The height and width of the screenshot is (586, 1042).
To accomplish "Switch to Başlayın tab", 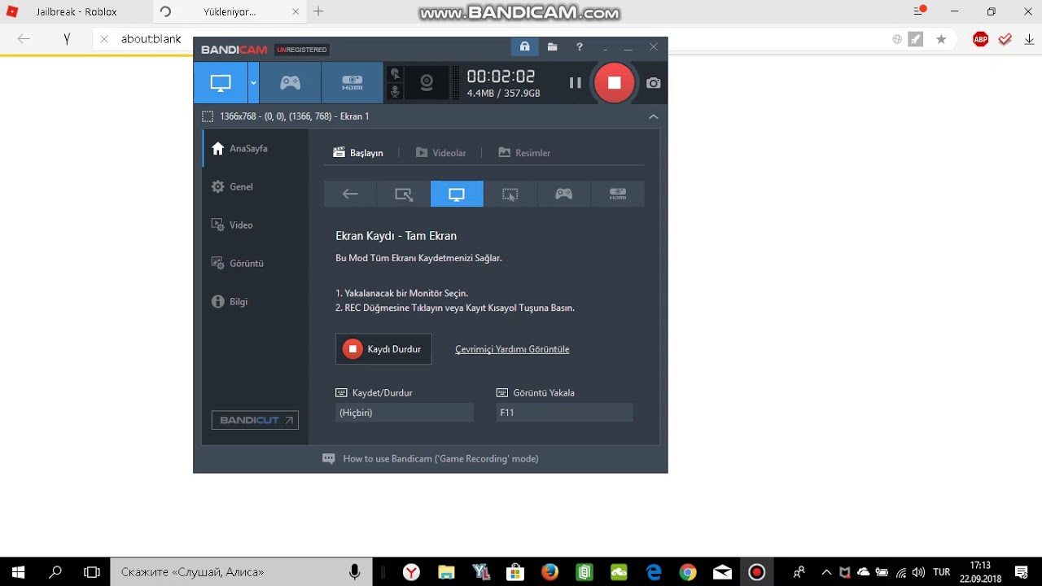I will [358, 153].
